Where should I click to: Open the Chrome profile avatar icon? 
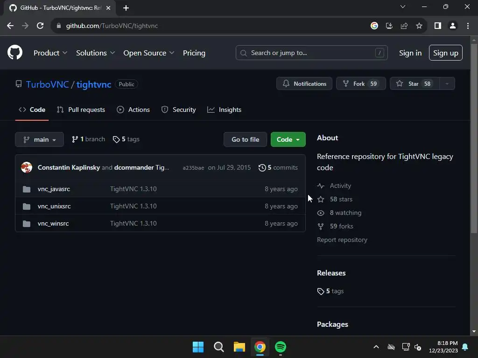tap(453, 26)
